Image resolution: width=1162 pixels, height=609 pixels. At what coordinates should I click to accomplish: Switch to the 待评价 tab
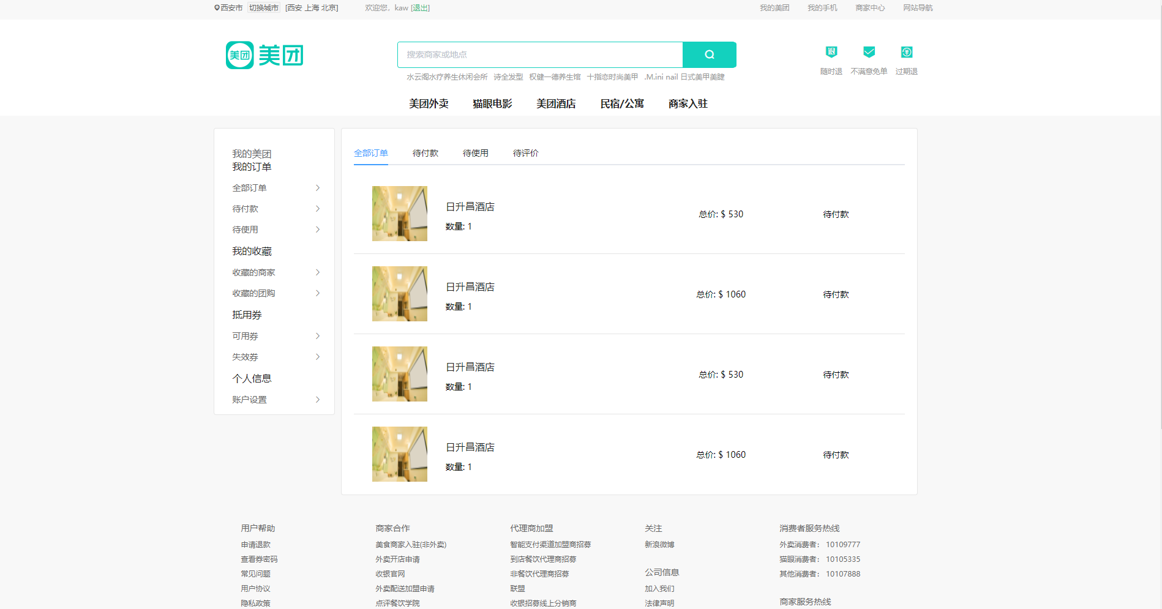(526, 153)
